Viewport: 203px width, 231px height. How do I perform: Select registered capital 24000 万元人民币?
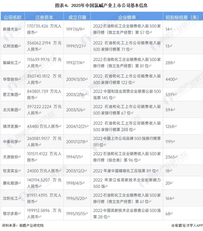pyautogui.click(x=43, y=171)
